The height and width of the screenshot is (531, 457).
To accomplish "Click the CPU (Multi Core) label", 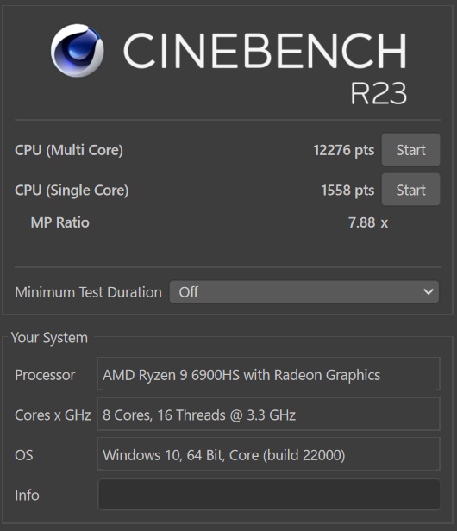I will tap(69, 150).
